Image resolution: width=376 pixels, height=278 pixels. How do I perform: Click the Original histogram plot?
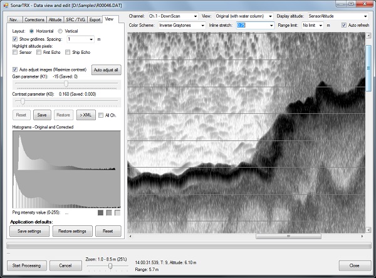coord(66,151)
